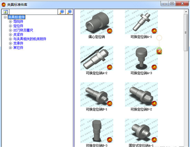
Task: Close the 夹具标准件库 window
Action: click(x=182, y=3)
